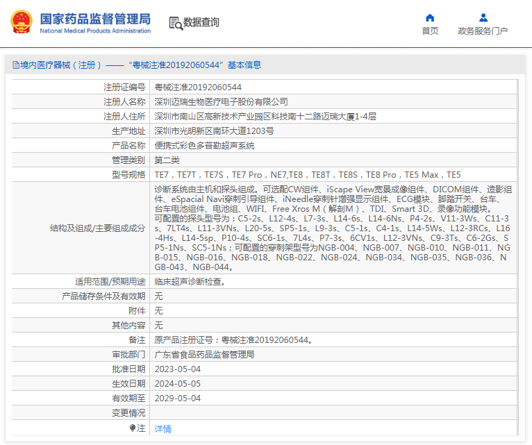This screenshot has height=445, width=532.
Task: Select registration number 粤械注准20192060544 cell
Action: pos(333,87)
